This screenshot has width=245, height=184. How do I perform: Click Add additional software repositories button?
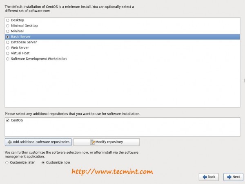(38, 142)
